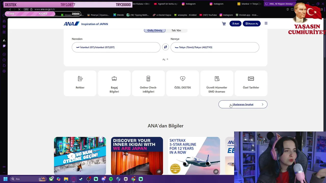This screenshot has height=183, width=326.
Task: Open wiseephe - KickBot bookmark
Action: pyautogui.click(x=185, y=15)
